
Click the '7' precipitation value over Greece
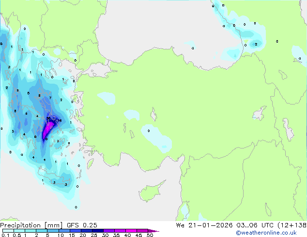pos(50,98)
